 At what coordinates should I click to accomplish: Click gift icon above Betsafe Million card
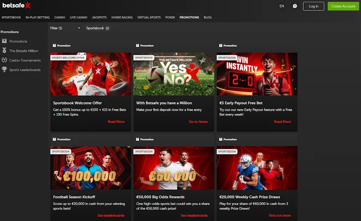(138, 46)
